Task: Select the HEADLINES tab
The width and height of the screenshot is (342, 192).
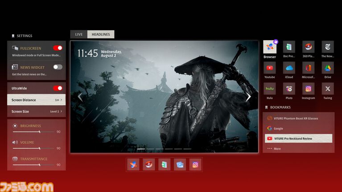Action: click(101, 34)
